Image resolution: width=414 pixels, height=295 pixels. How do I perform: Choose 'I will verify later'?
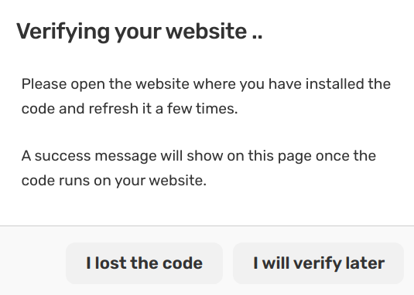pos(318,263)
